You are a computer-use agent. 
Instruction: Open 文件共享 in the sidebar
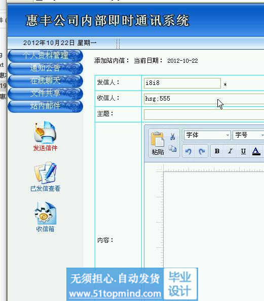(x=46, y=94)
